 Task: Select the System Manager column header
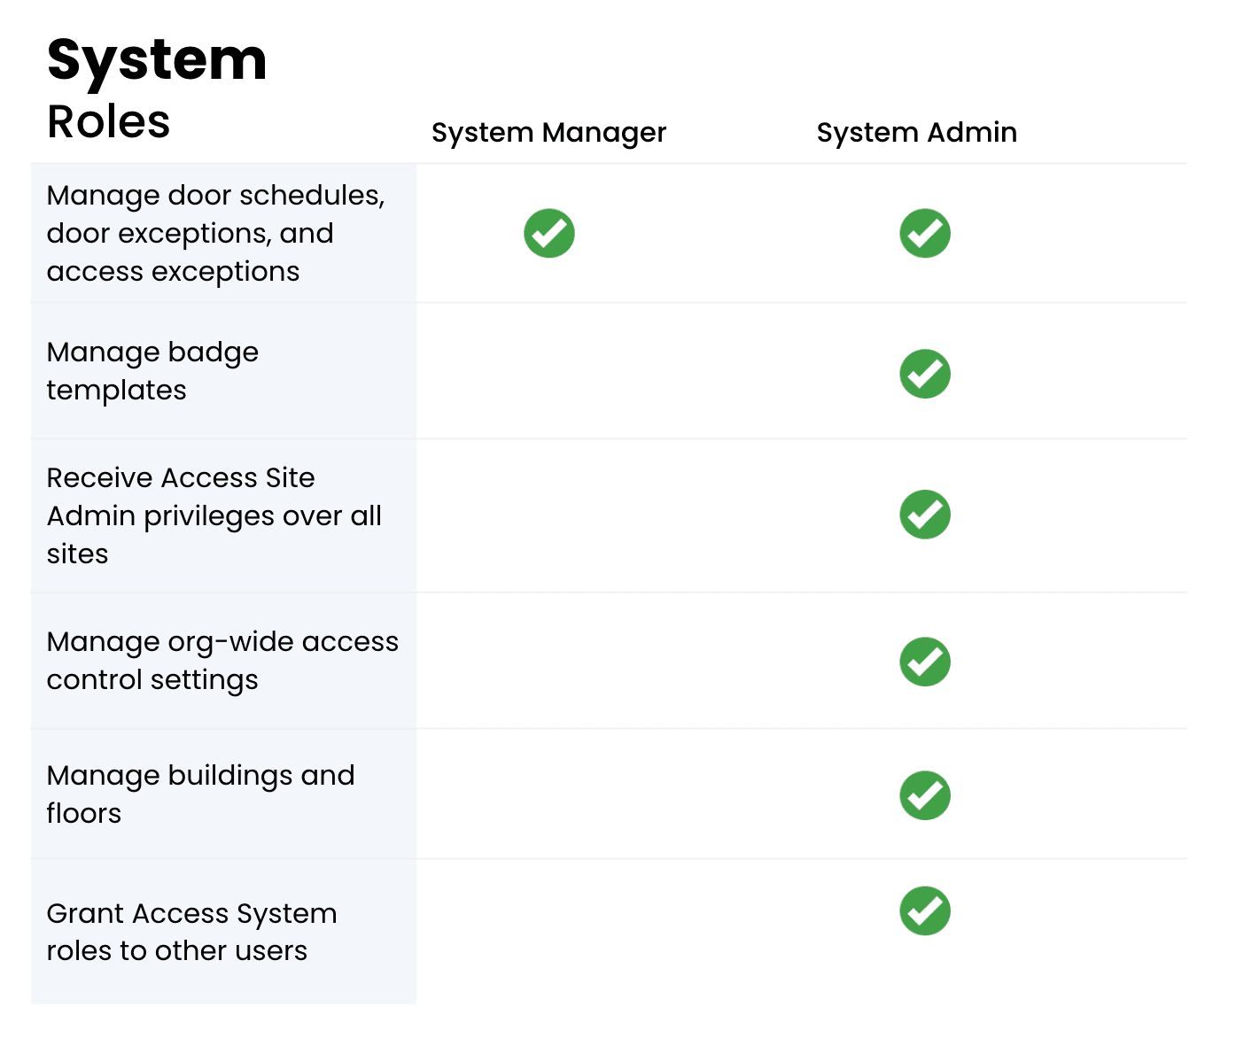[x=548, y=132]
